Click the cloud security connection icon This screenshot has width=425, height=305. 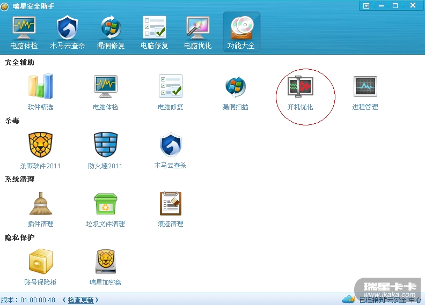pyautogui.click(x=349, y=299)
